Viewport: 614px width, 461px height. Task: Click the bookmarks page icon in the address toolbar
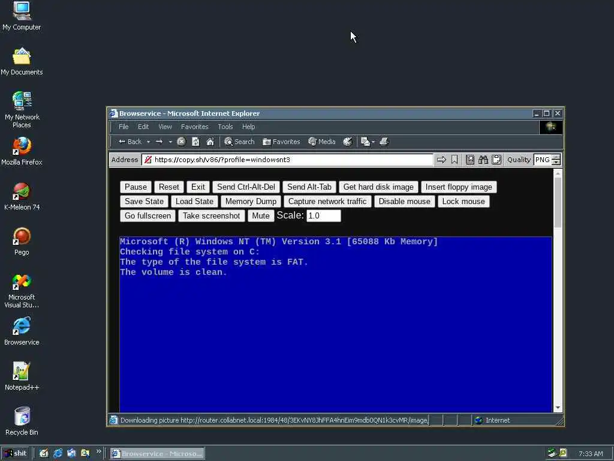(x=470, y=160)
